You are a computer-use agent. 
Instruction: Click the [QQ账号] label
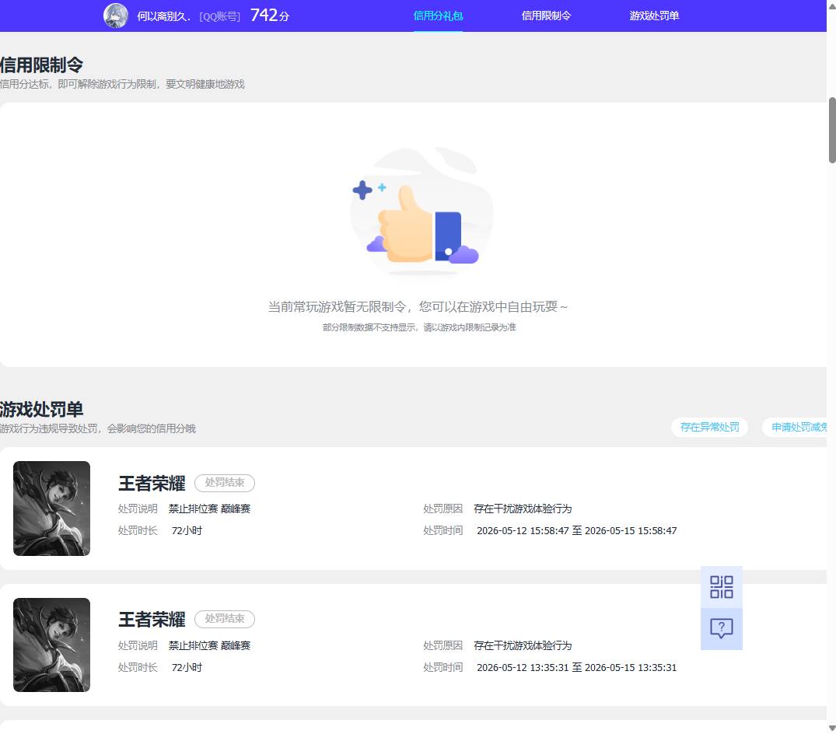coord(219,16)
